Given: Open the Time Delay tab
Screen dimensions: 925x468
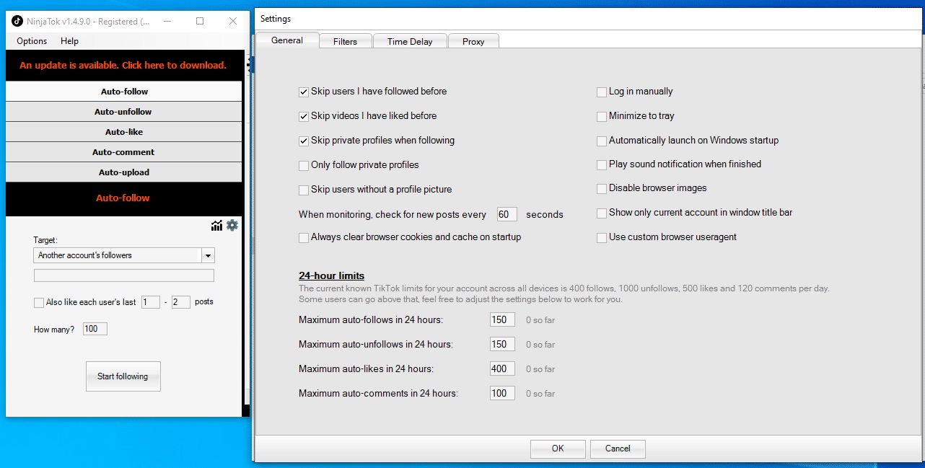Looking at the screenshot, I should (410, 42).
